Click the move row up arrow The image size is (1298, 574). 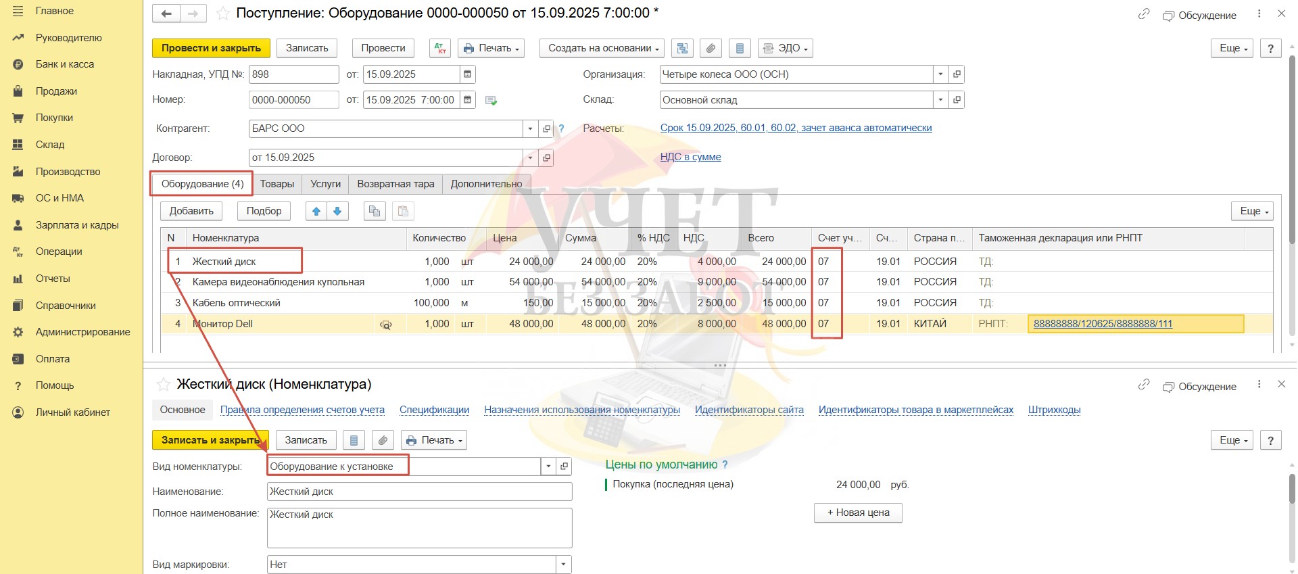click(x=316, y=211)
